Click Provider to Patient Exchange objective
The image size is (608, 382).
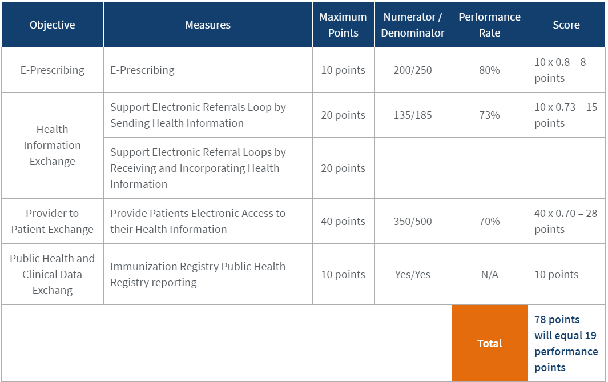pos(53,221)
